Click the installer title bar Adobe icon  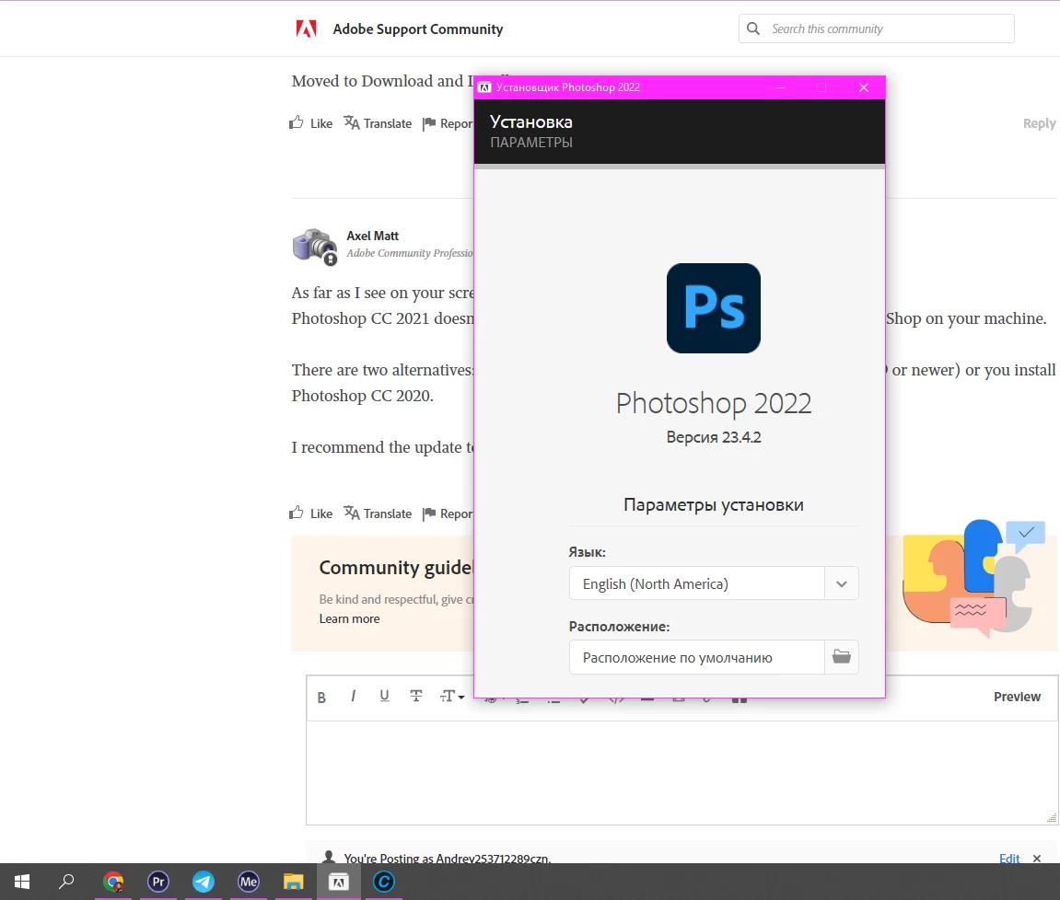point(484,87)
